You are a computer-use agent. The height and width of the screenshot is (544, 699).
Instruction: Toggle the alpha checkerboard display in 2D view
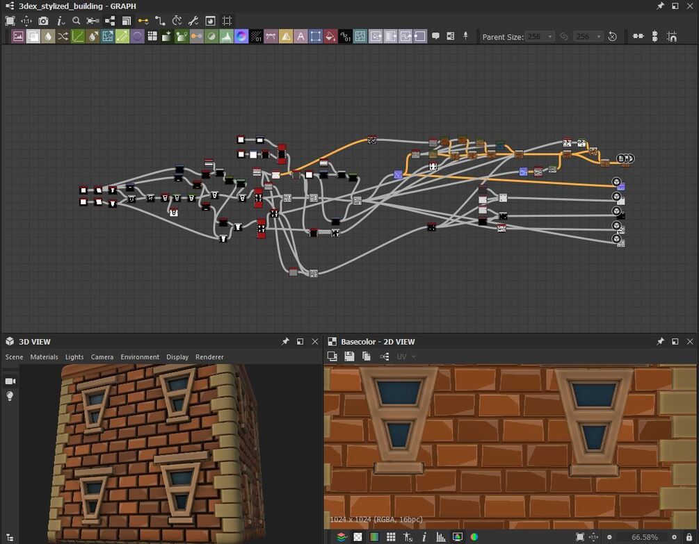coord(358,537)
